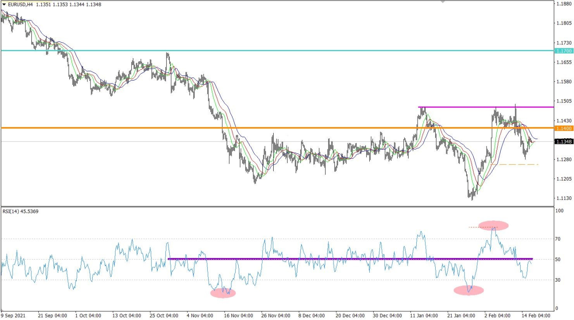Click the 1.1505 price scale value
Viewport: 574px width, 320px height.
coord(564,101)
